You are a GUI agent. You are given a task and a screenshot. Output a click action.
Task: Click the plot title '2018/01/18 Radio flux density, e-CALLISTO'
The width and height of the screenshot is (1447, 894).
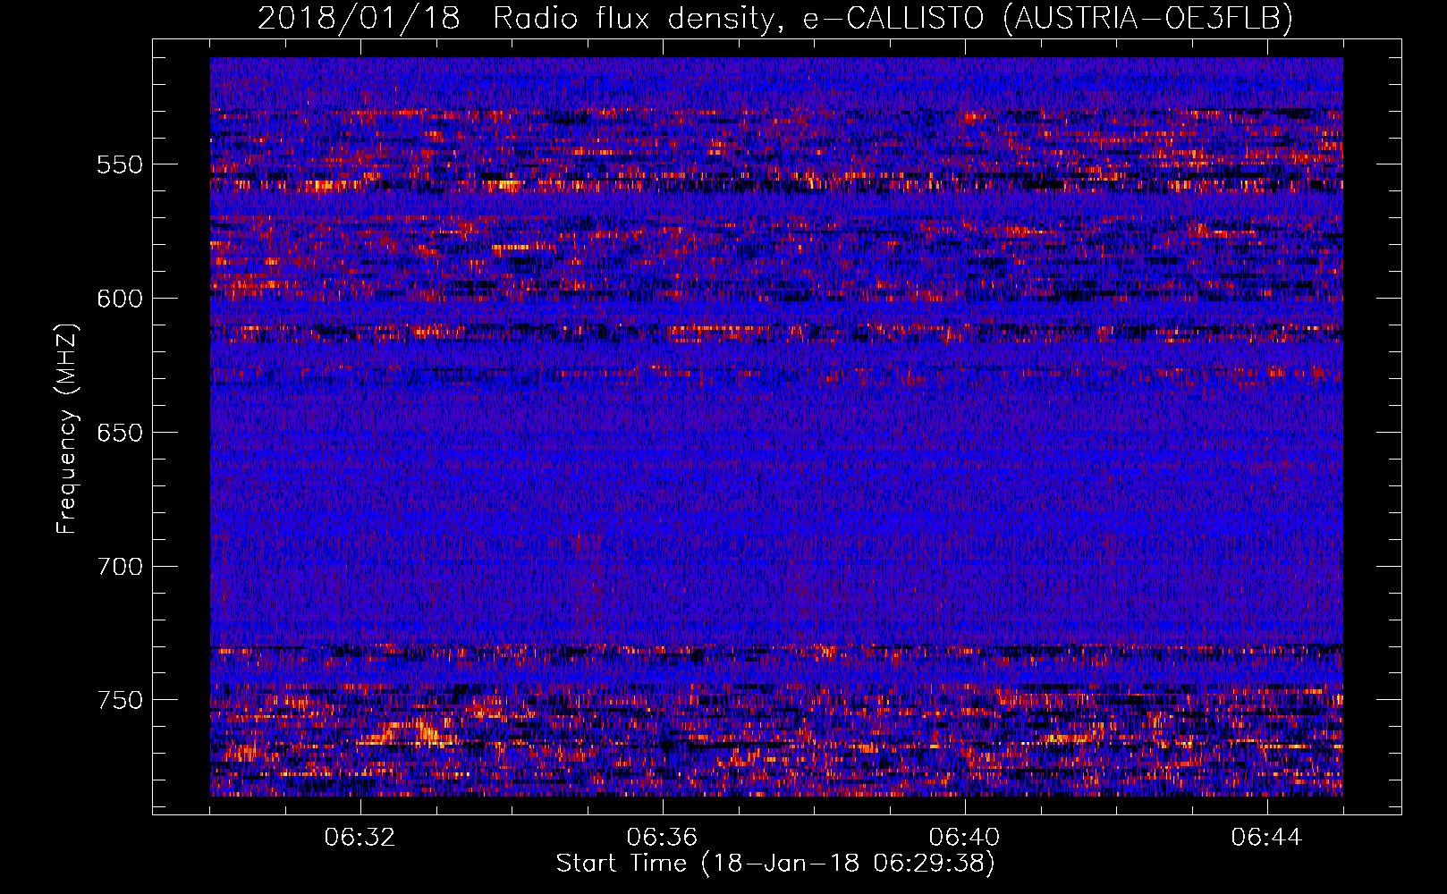(x=775, y=18)
